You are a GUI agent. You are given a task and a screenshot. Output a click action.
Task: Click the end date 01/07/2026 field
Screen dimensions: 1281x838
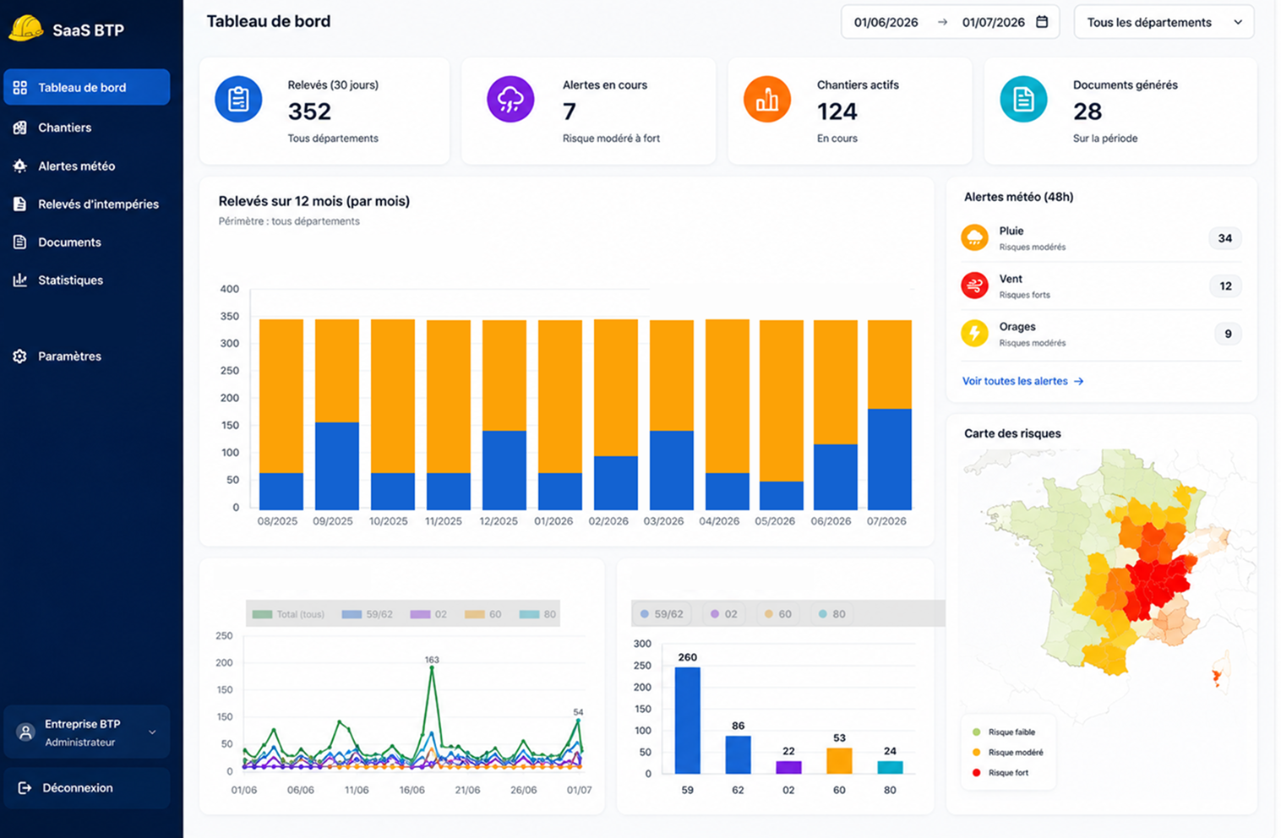point(994,23)
